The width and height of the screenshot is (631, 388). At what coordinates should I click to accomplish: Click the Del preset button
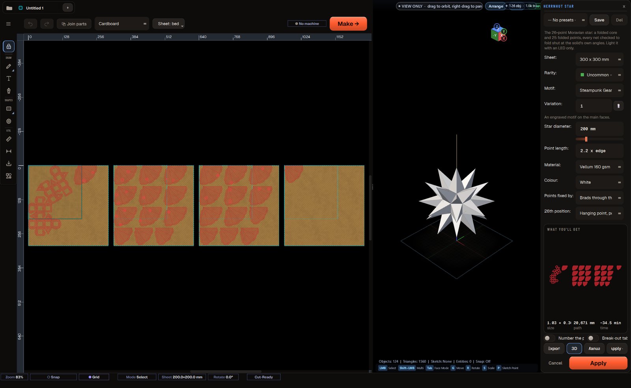point(619,20)
